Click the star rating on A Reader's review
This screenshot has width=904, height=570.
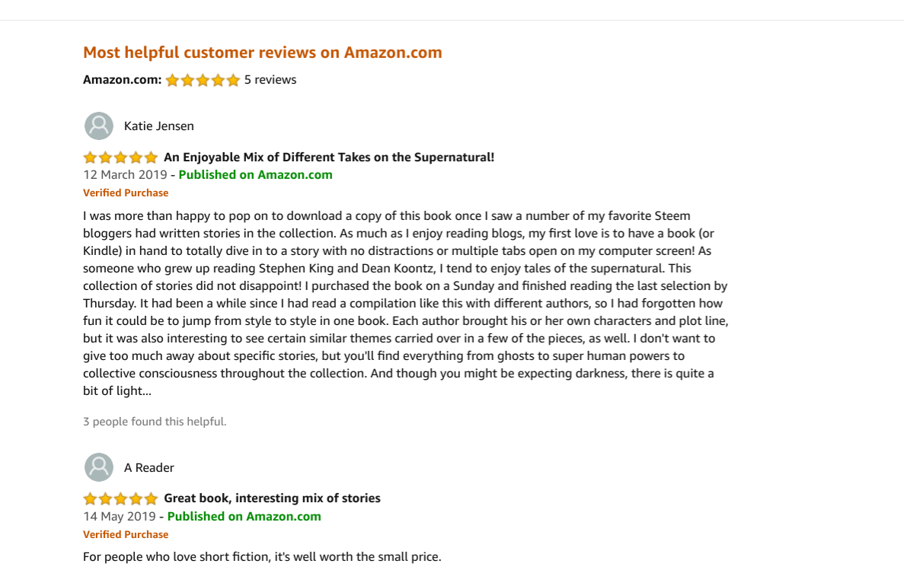[x=120, y=499]
